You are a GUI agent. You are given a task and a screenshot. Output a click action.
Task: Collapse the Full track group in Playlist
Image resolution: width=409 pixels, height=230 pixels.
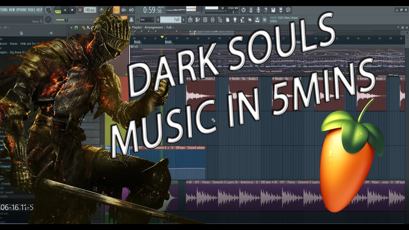132,47
